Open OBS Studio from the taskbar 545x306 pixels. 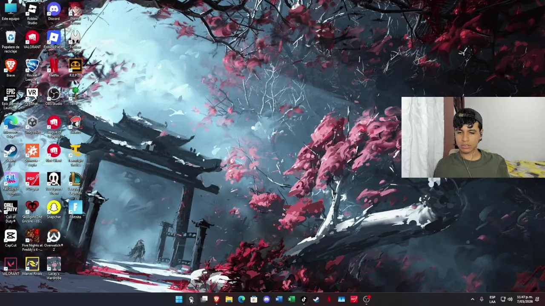(366, 299)
